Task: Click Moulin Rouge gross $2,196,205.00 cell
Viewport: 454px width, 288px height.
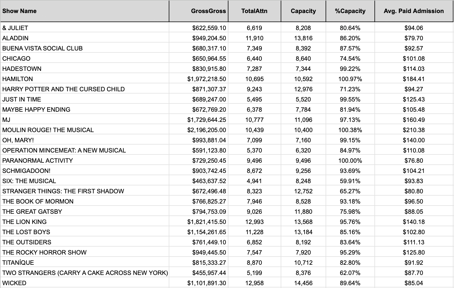Action: coord(199,130)
